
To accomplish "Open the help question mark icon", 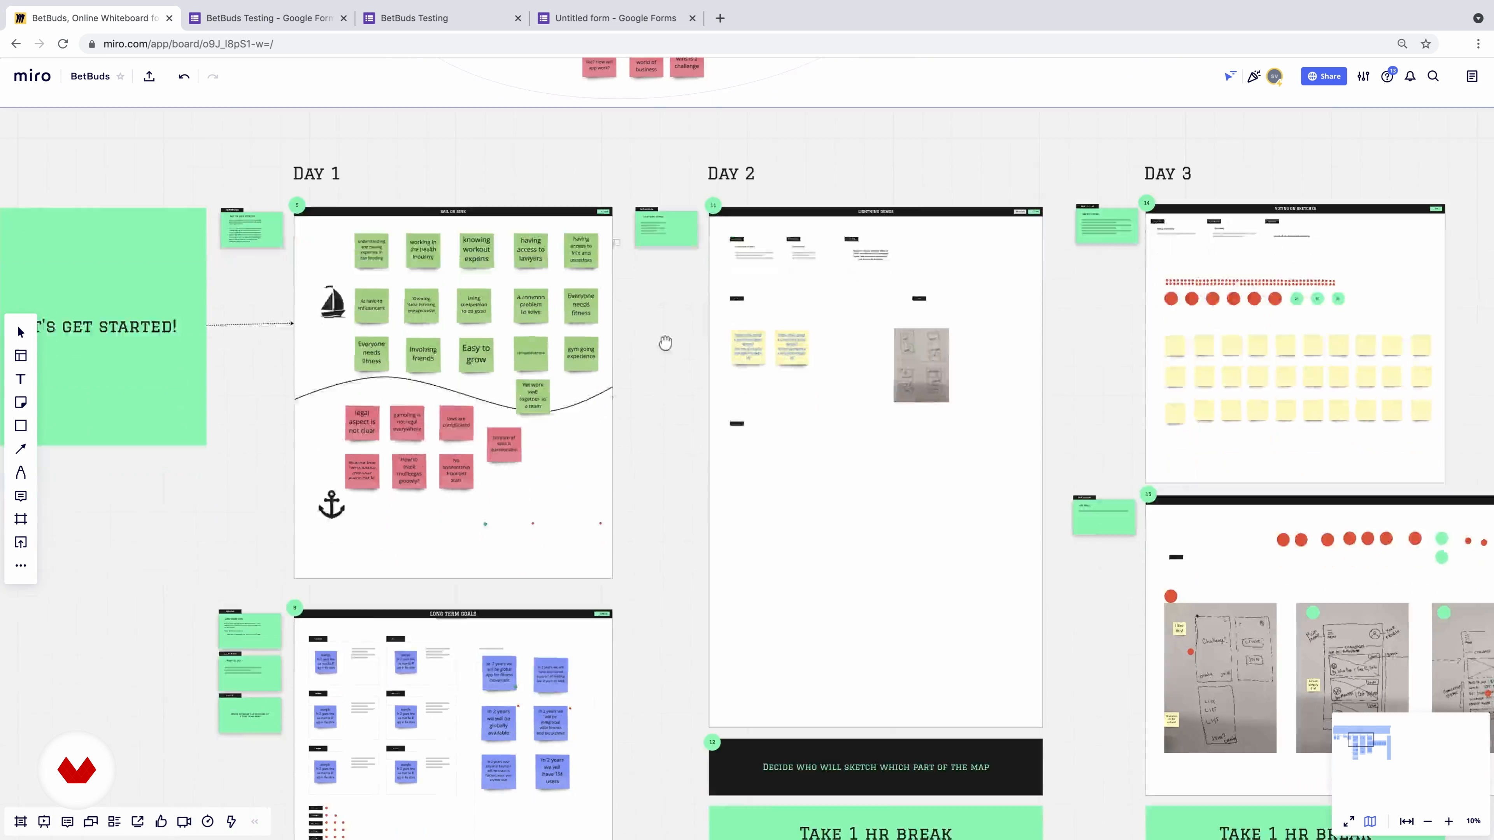I will (1387, 77).
